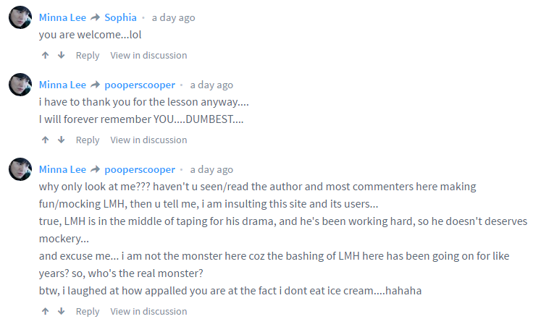533x319 pixels.
Task: Open pooperscooper's profile in second comment
Action: coord(140,85)
